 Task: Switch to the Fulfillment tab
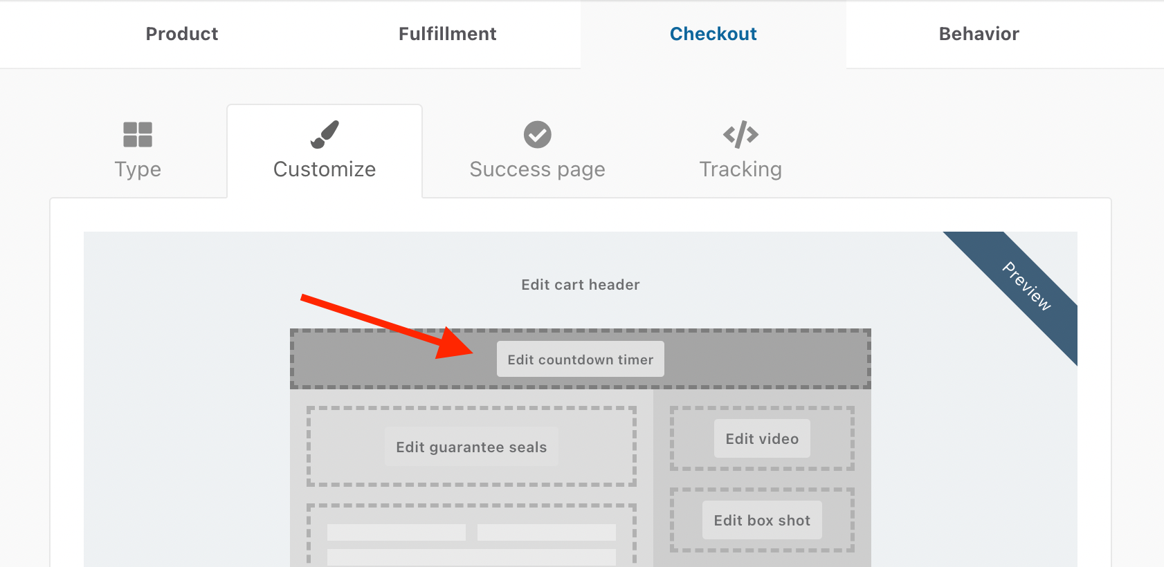(447, 34)
